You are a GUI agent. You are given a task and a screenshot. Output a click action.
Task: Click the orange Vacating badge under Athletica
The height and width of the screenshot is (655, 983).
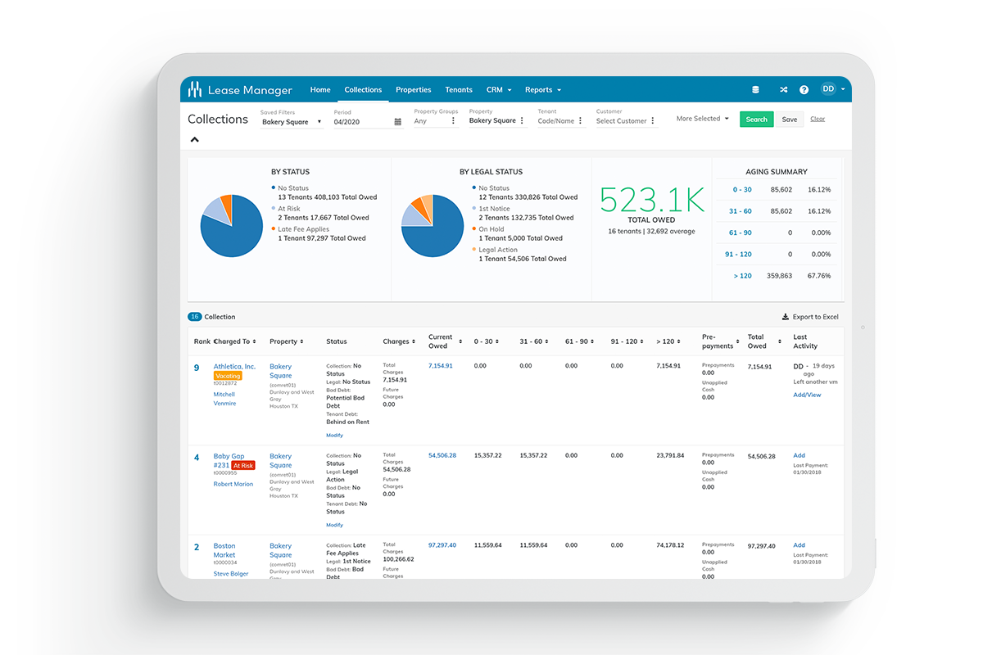click(x=228, y=376)
